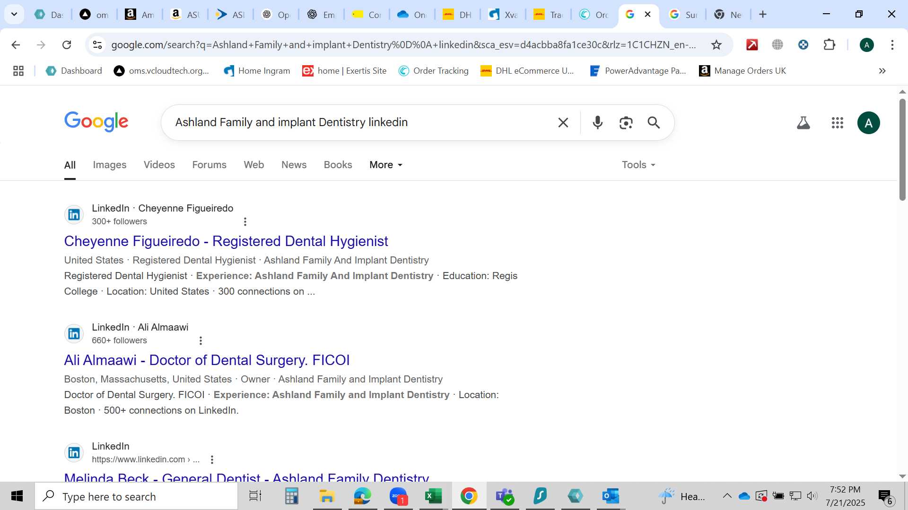Select the News search tab
This screenshot has height=510, width=908.
(294, 165)
